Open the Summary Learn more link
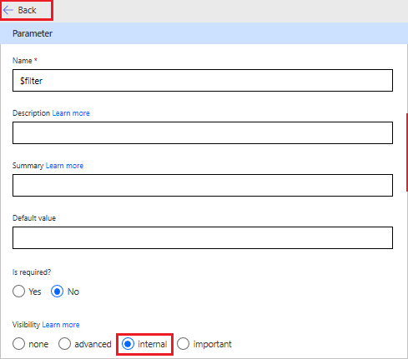The height and width of the screenshot is (359, 408). (64, 166)
